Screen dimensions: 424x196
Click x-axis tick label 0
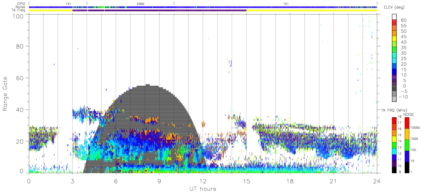tap(29, 181)
